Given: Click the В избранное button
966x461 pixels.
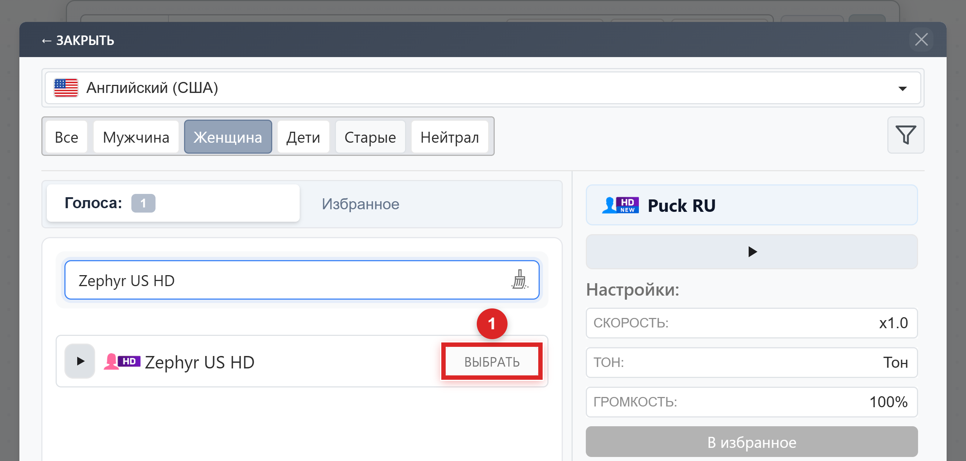Looking at the screenshot, I should [751, 442].
